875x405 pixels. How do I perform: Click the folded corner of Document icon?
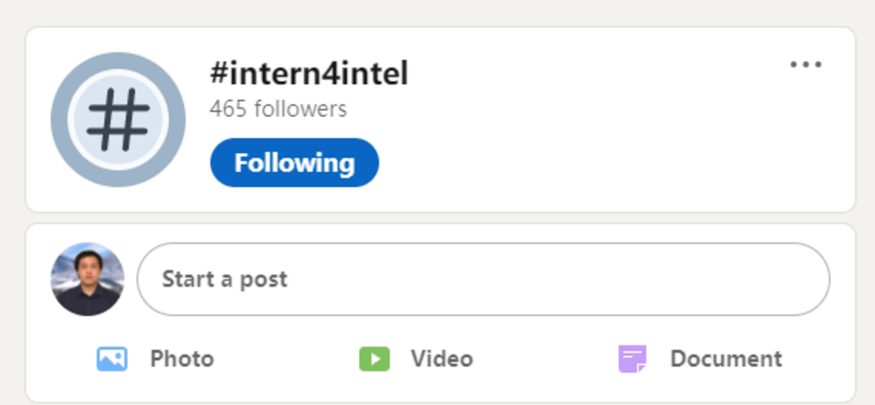tap(641, 368)
